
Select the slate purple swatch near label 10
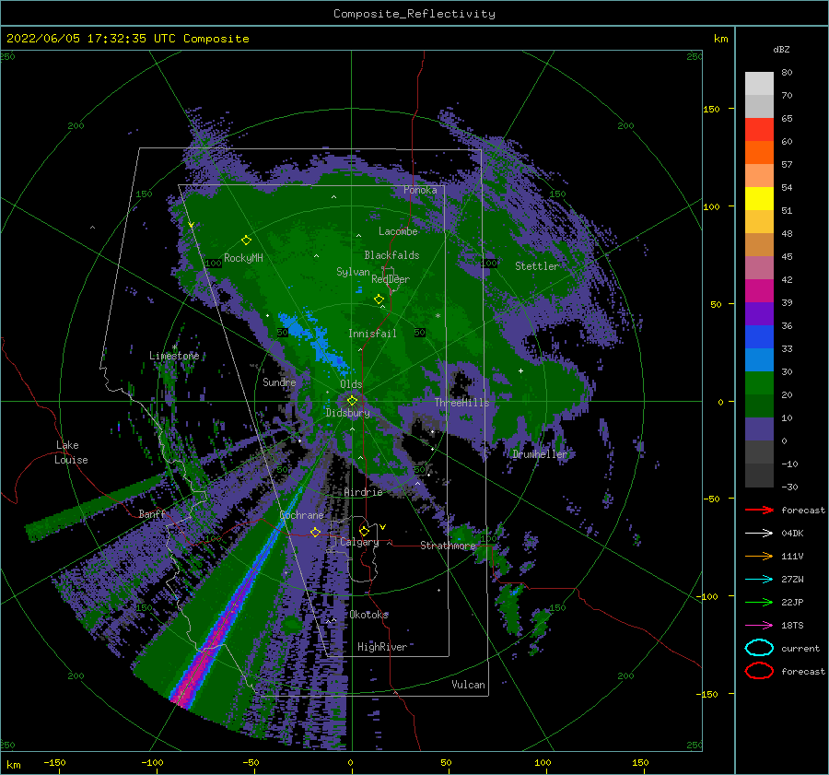[759, 429]
